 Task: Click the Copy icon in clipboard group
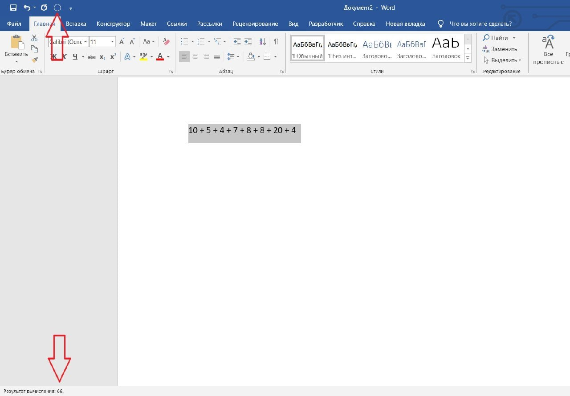[34, 49]
